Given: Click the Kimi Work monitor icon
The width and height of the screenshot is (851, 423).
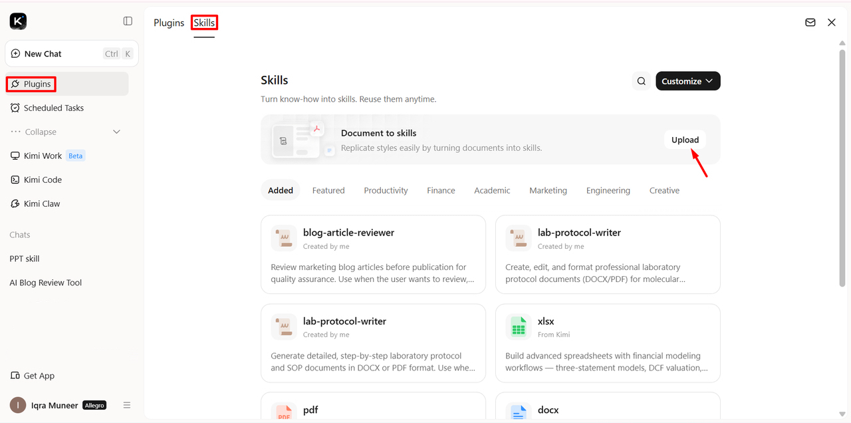Looking at the screenshot, I should click(15, 156).
